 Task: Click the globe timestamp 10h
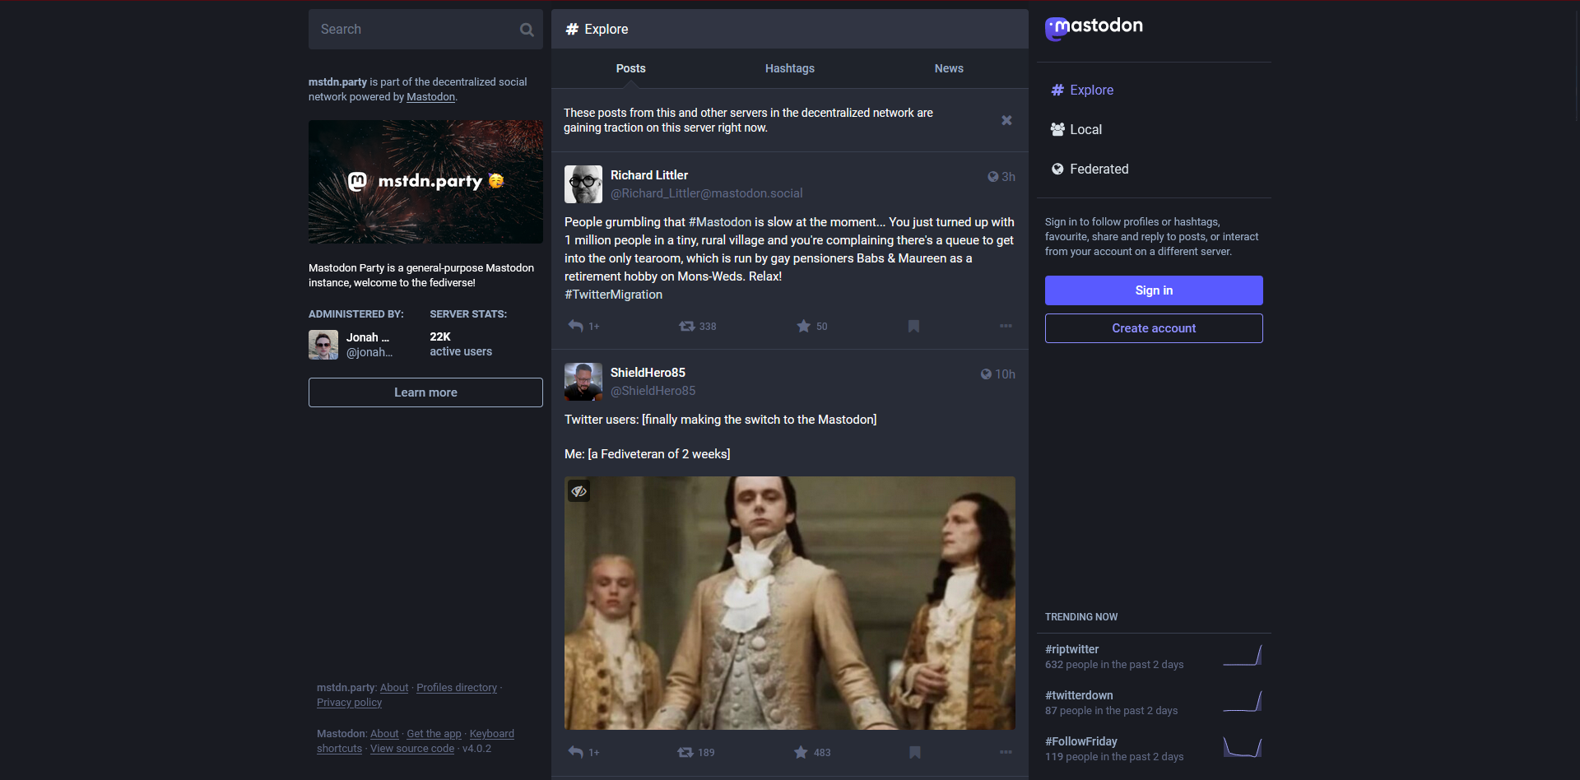[997, 374]
